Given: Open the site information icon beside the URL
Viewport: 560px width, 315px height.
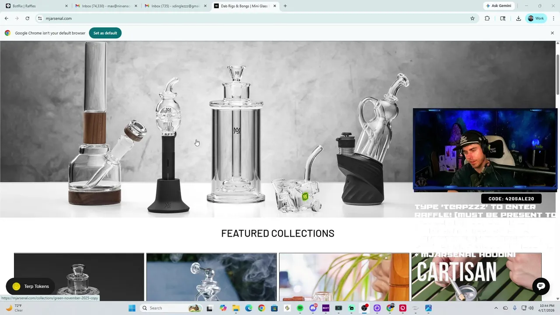Looking at the screenshot, I should point(40,18).
